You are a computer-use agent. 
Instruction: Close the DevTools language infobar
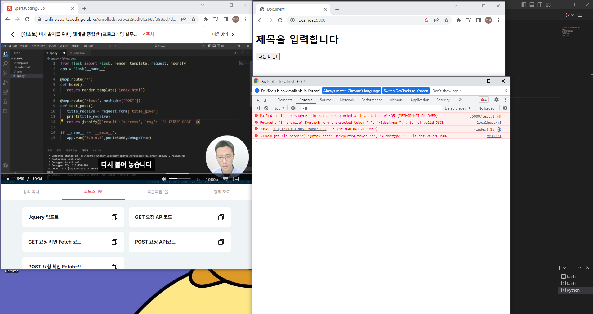click(506, 91)
